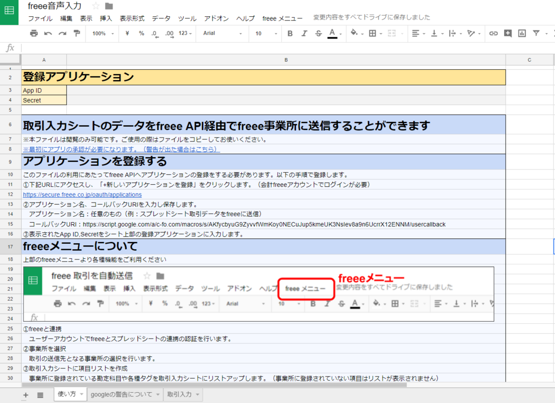Click the embedded freee menu screenshot image
The image size is (555, 403).
point(259,294)
